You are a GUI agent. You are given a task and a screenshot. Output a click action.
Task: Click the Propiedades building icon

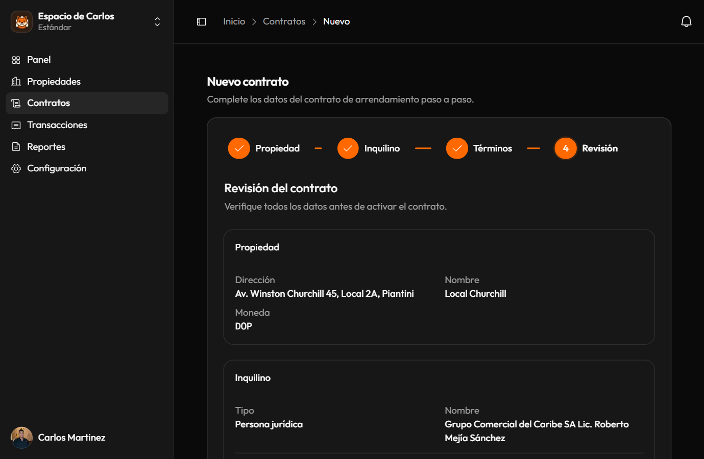tap(16, 82)
